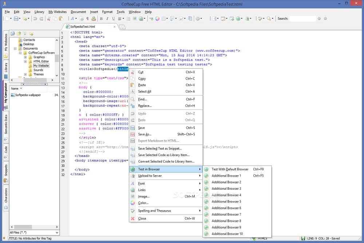Click the spell check toolbar icon
This screenshot has width=364, height=243.
(260, 19)
